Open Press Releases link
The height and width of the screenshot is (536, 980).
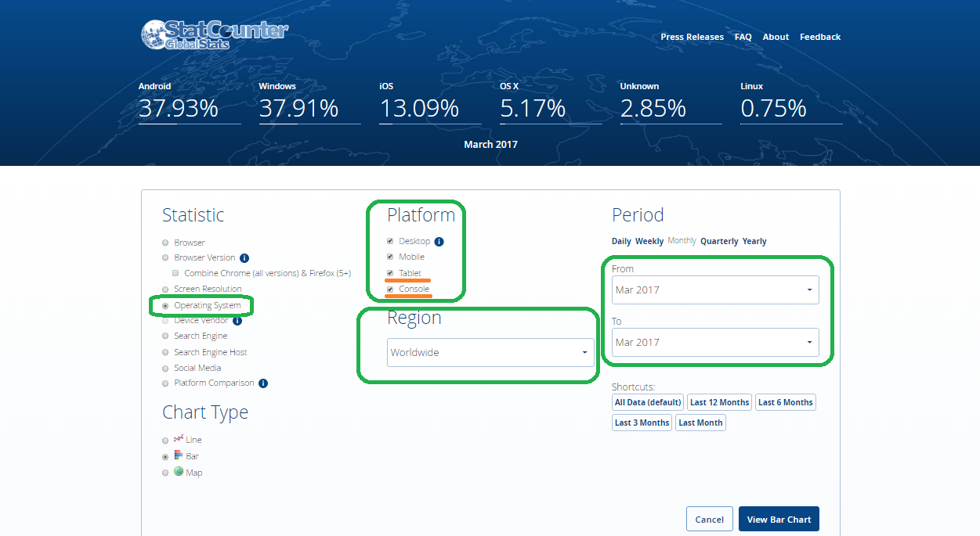point(693,37)
